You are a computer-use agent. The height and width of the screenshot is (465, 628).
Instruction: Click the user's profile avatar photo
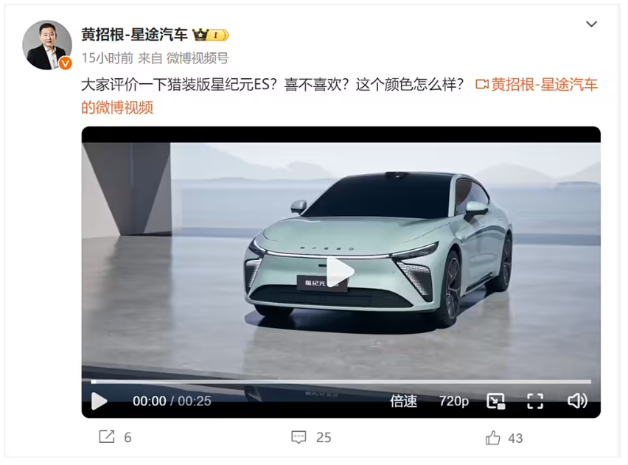(47, 45)
